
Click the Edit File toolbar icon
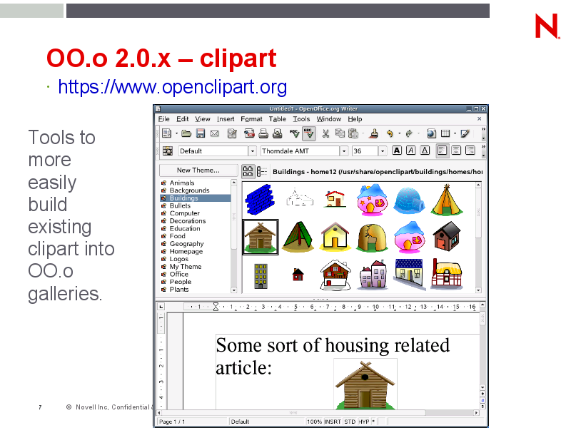[x=232, y=133]
